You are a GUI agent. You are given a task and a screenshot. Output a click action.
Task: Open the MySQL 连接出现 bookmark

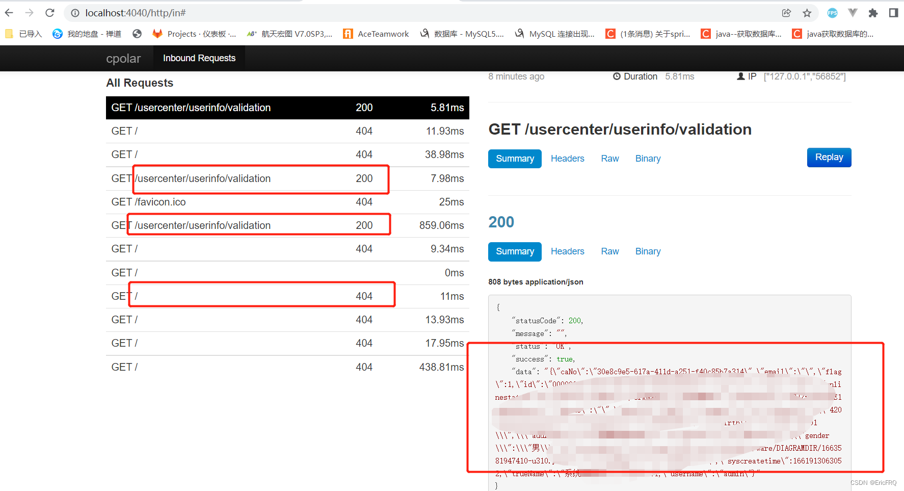554,34
